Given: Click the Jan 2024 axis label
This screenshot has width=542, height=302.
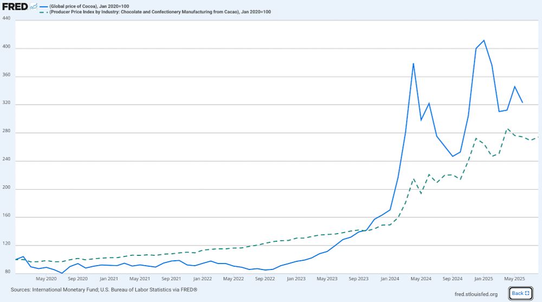Looking at the screenshot, I should pos(390,279).
